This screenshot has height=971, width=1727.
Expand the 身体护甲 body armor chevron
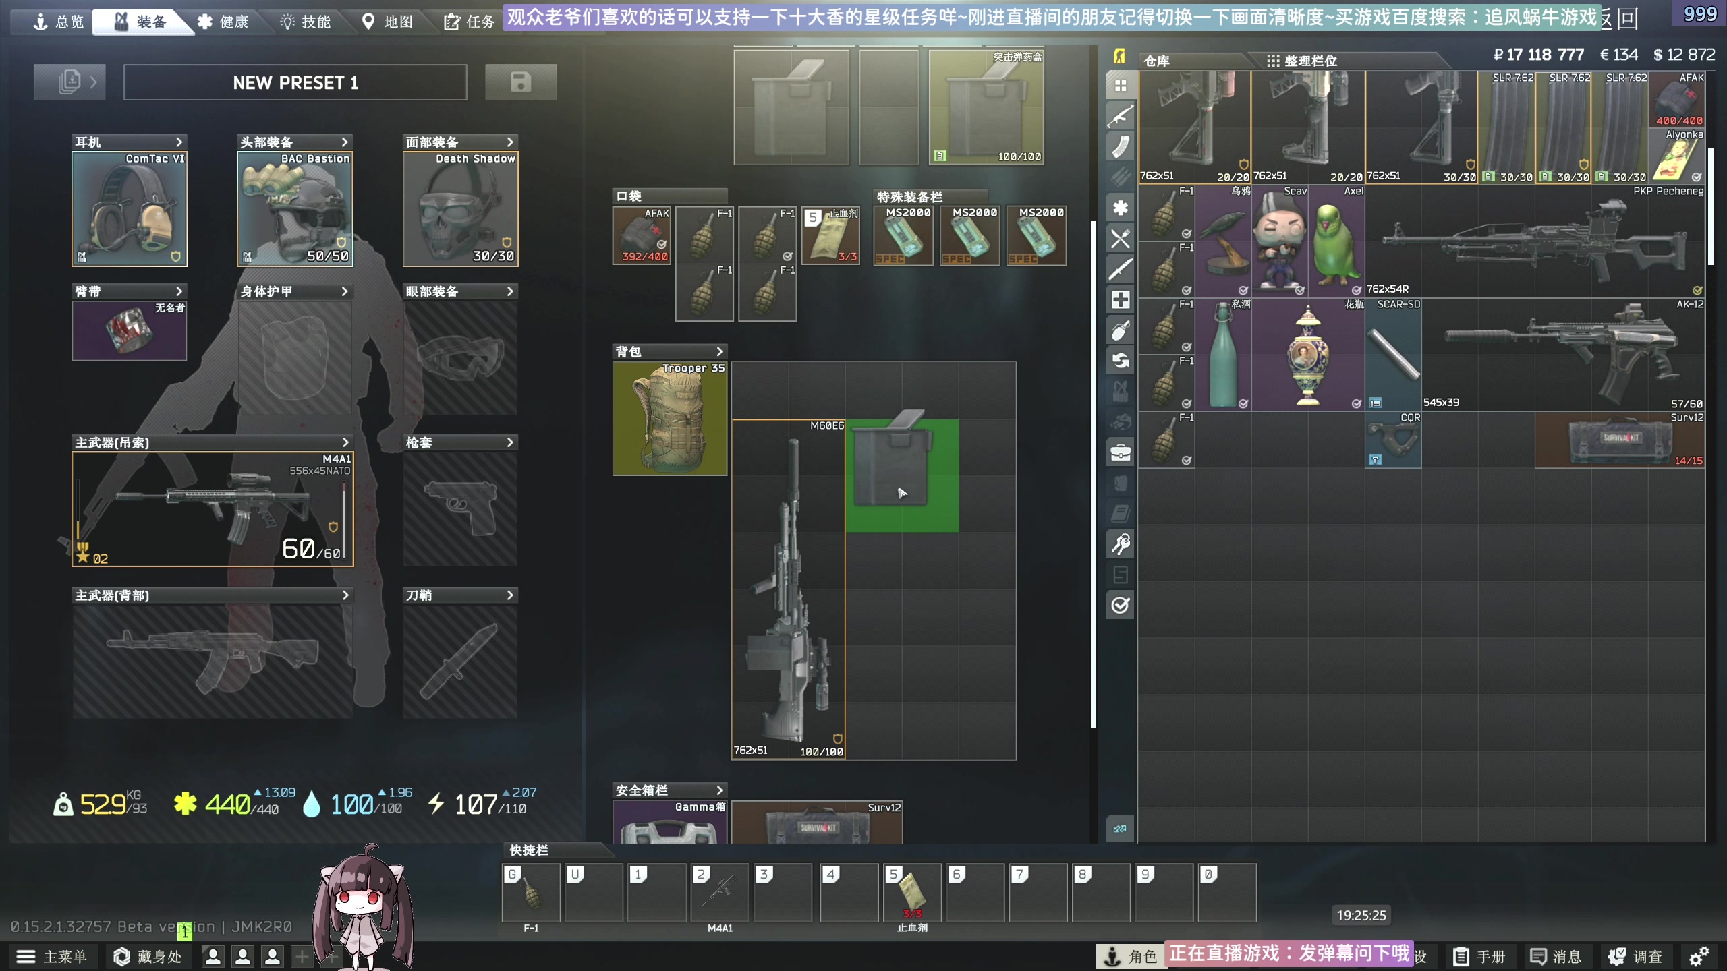(345, 291)
